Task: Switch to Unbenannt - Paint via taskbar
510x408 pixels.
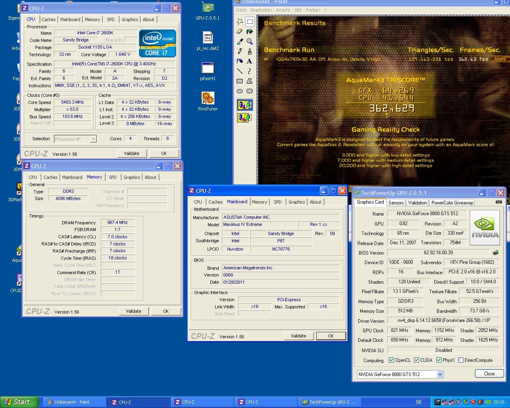Action: click(x=74, y=402)
